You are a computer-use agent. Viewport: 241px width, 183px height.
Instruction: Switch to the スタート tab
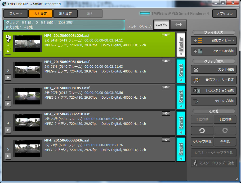[x=16, y=13]
